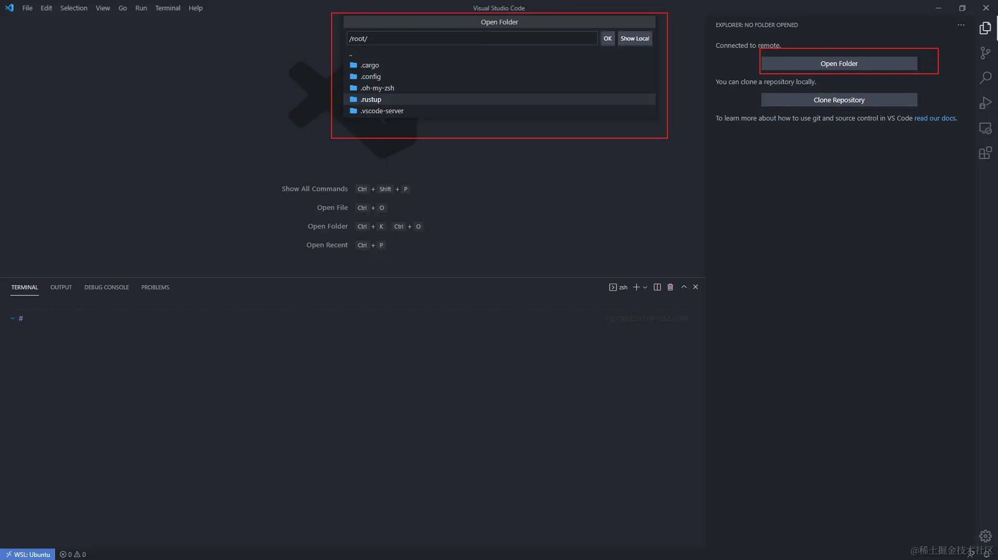Open the Source Control view
Image resolution: width=998 pixels, height=560 pixels.
(985, 53)
